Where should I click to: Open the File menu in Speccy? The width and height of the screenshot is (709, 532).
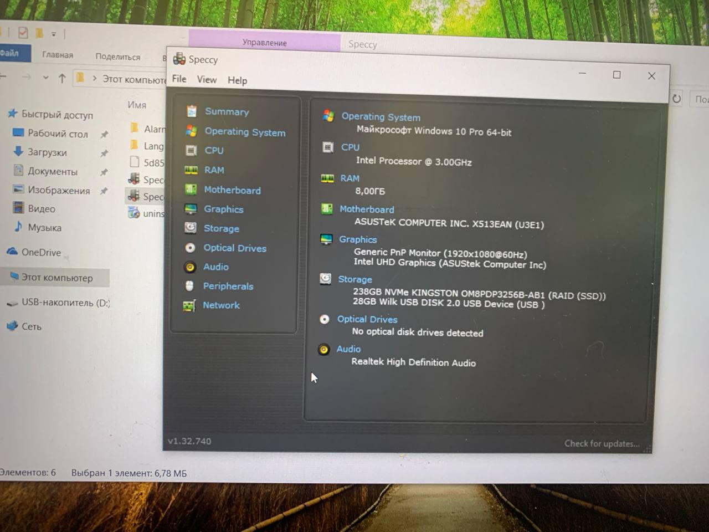pyautogui.click(x=179, y=79)
